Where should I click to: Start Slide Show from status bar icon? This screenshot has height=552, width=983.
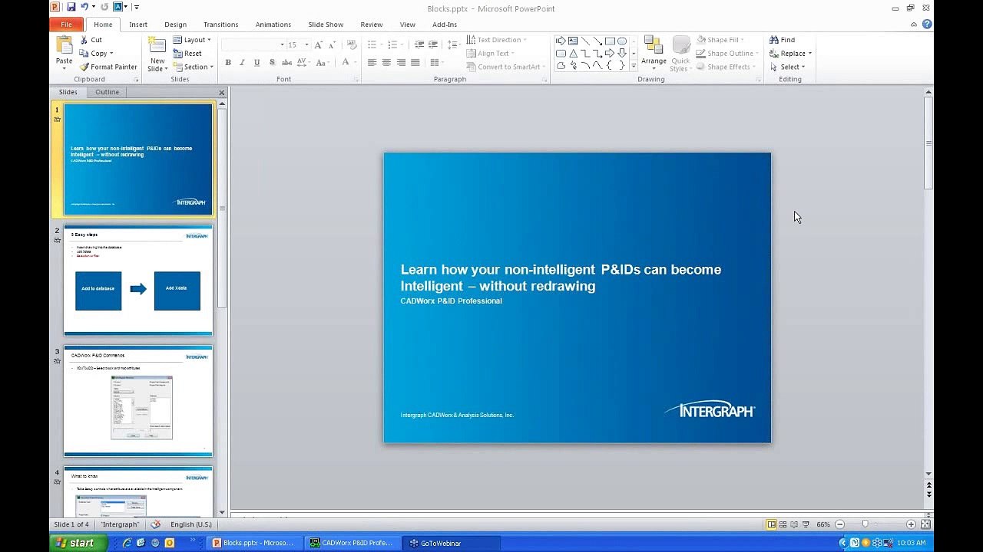coord(806,524)
